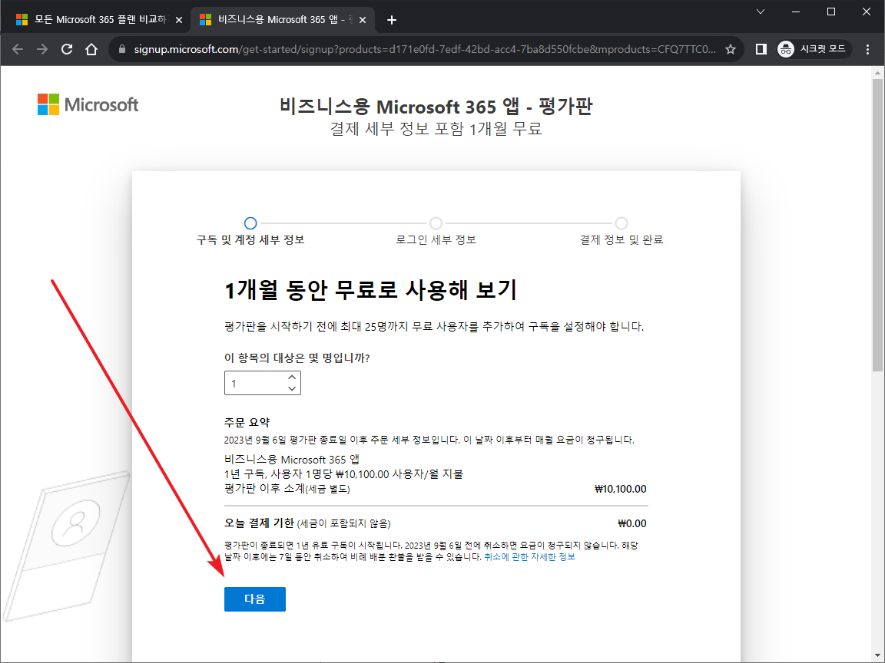Viewport: 885px width, 663px height.
Task: Reload the page with the refresh icon
Action: click(x=67, y=49)
